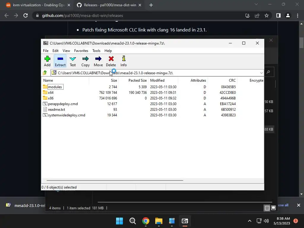Open Windows Start button
This screenshot has height=228, width=304.
pos(119,221)
